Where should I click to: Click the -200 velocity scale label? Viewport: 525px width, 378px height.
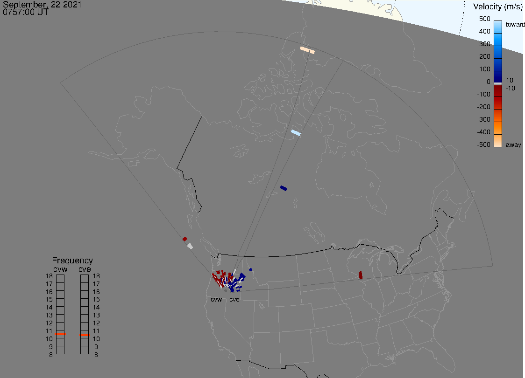[483, 107]
